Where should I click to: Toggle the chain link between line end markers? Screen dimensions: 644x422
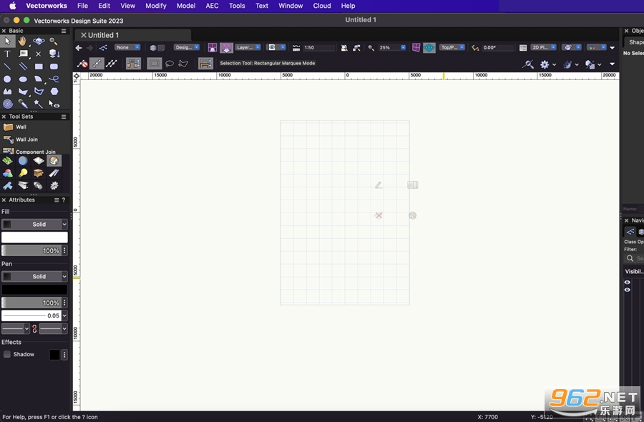[x=34, y=328]
